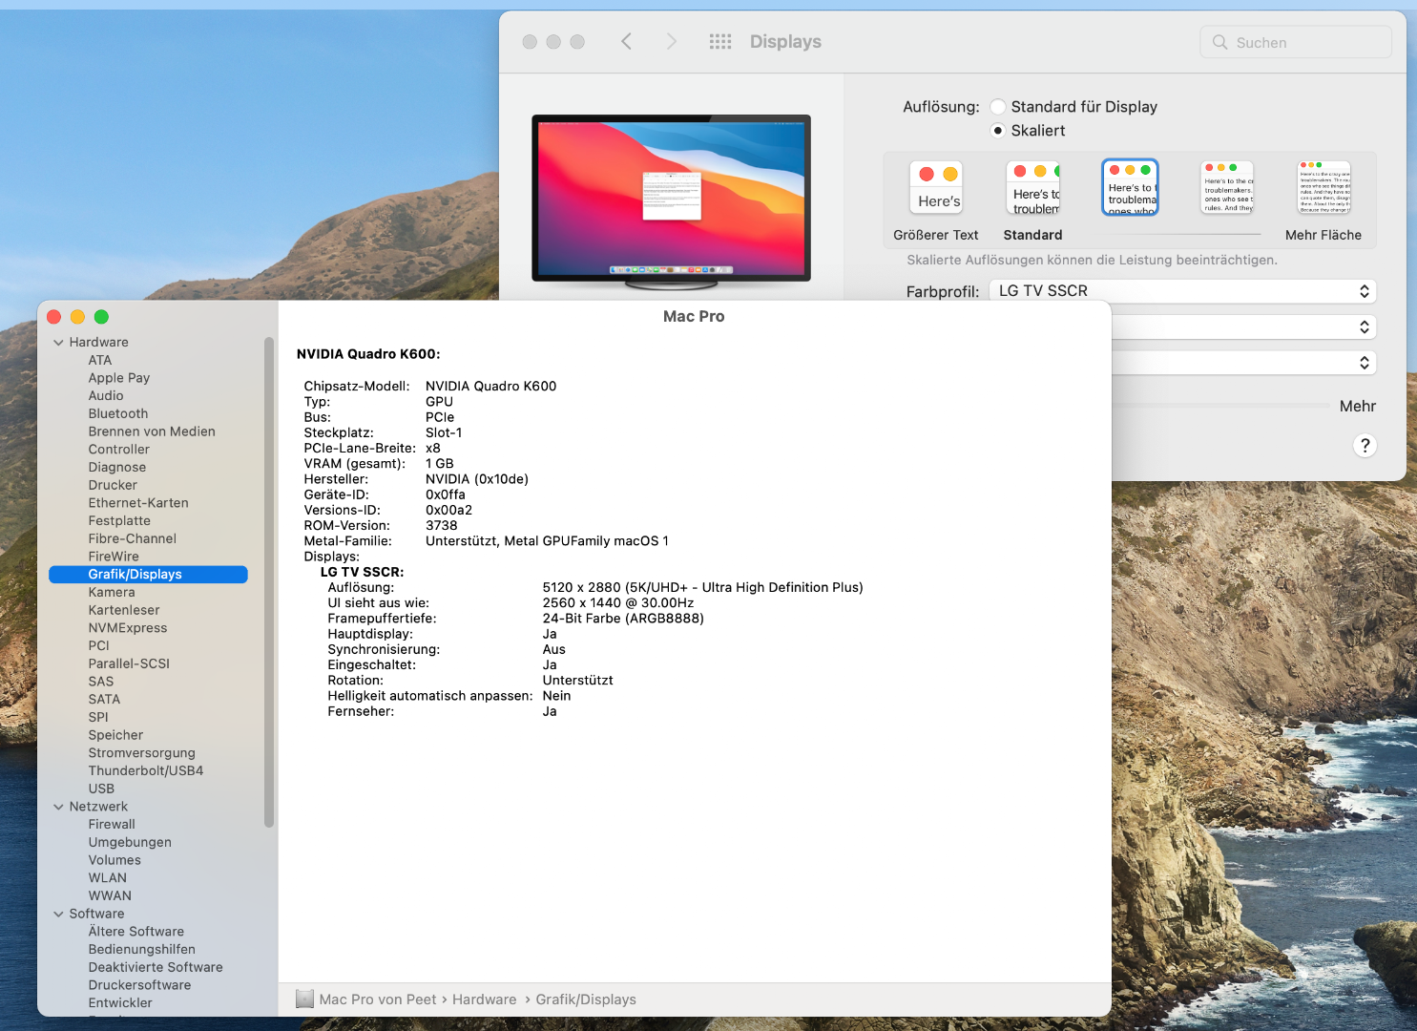The width and height of the screenshot is (1417, 1031).
Task: Select Deaktivierte Software under Software
Action: (156, 967)
